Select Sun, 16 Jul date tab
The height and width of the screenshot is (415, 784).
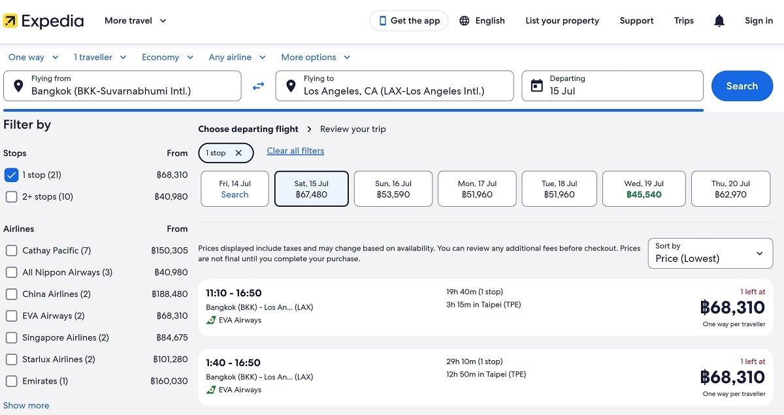[393, 189]
